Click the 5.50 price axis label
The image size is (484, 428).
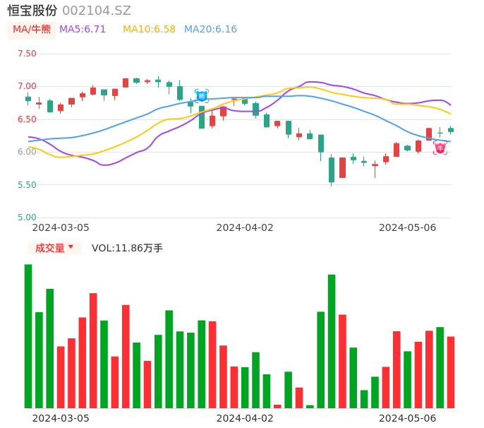[27, 185]
